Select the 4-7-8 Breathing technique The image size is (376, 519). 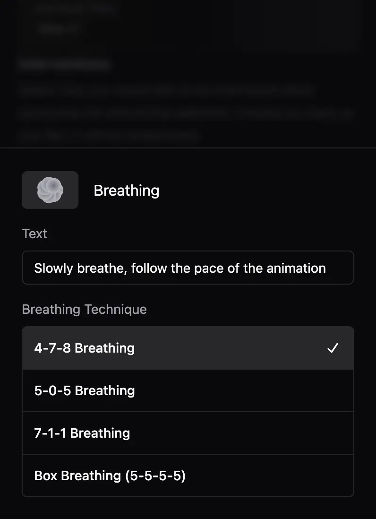pos(85,348)
